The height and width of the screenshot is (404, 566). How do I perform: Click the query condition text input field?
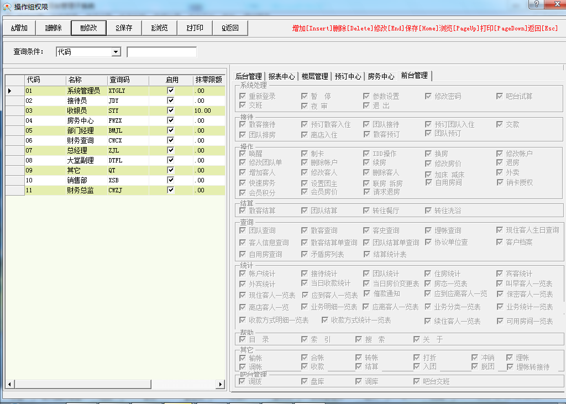[x=161, y=52]
